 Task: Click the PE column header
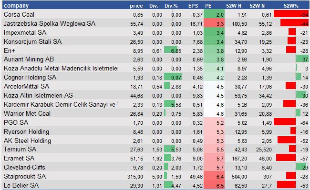[208, 6]
